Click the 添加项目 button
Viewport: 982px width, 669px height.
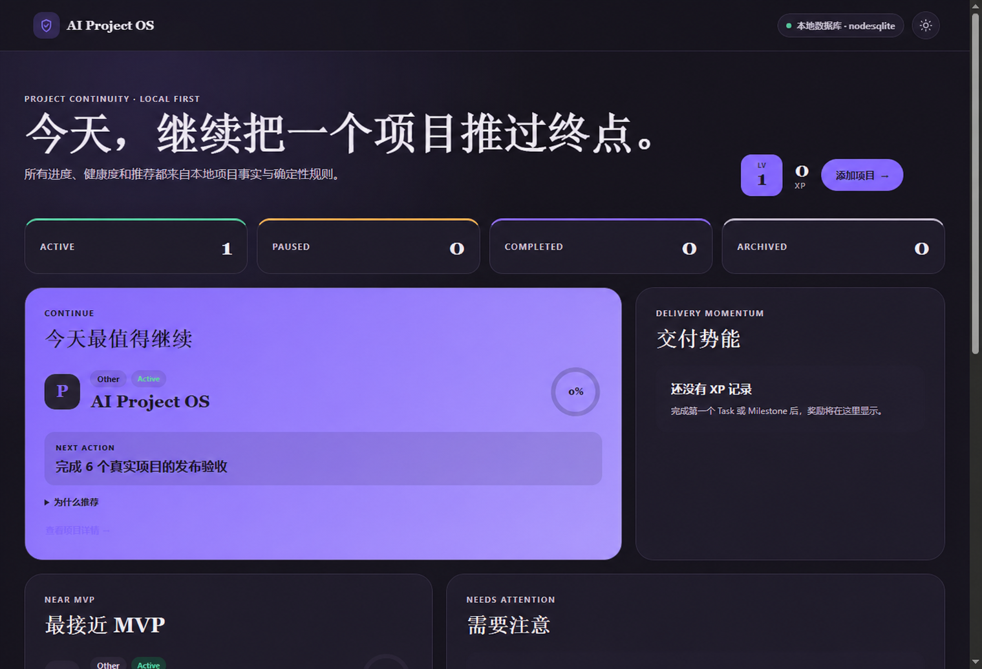(862, 175)
